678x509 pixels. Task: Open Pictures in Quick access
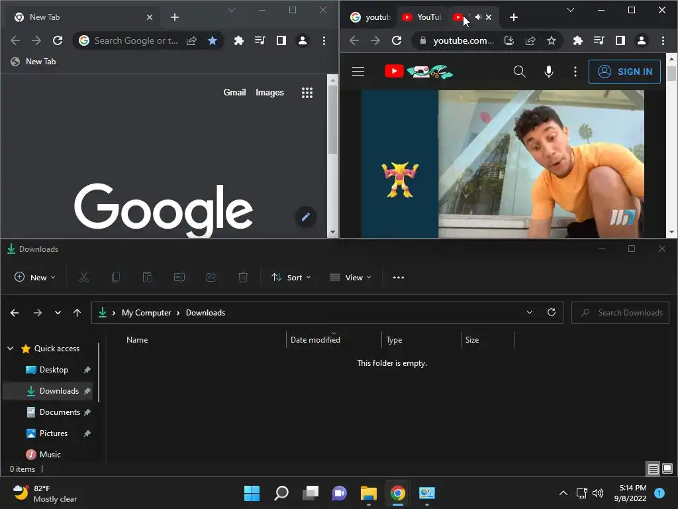pos(54,433)
